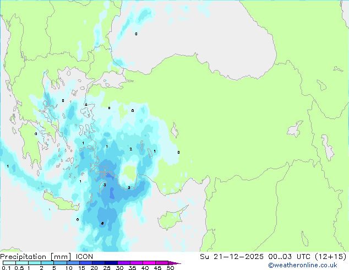Click the "00..03 UTC" time range text
Image resolution: width=349 pixels, height=270 pixels.
(x=289, y=257)
